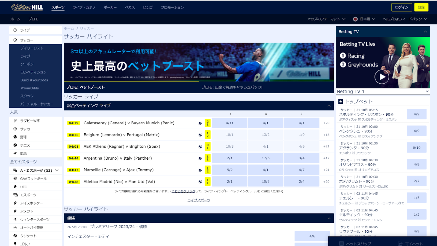Select the テニス tennis icon
Screen dimensions: 437x246
(x=15, y=145)
